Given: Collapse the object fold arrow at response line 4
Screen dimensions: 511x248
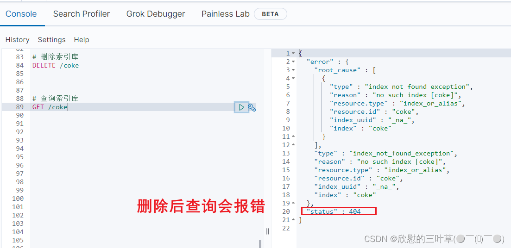Looking at the screenshot, I should click(x=293, y=78).
